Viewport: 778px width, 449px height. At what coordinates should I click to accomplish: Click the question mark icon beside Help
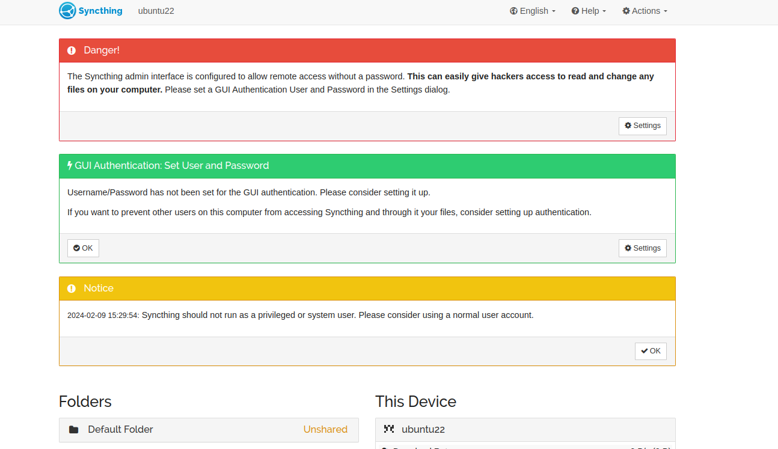(x=575, y=11)
